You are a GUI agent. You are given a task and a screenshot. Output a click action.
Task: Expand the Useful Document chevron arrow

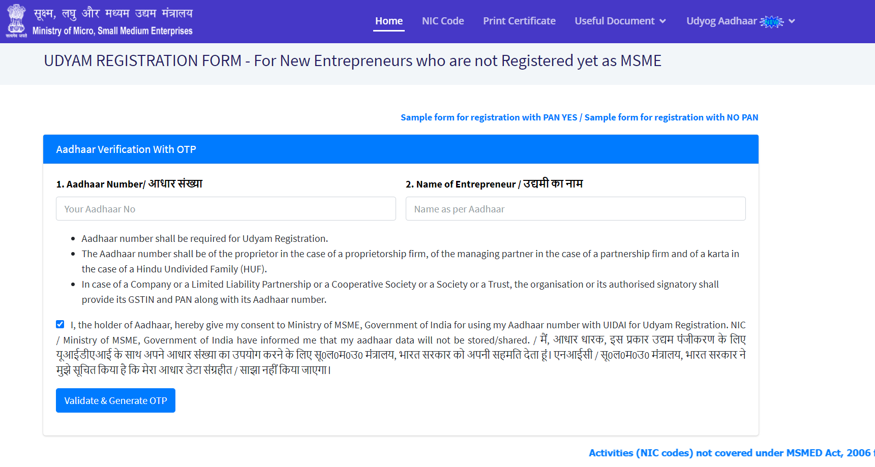click(x=662, y=21)
